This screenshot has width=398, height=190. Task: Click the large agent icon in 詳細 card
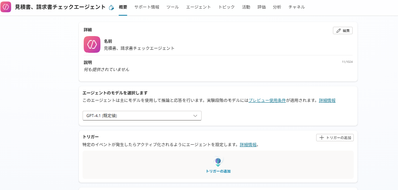[x=92, y=44]
